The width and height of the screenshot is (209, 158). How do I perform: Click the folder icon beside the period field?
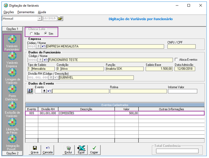click(60, 18)
